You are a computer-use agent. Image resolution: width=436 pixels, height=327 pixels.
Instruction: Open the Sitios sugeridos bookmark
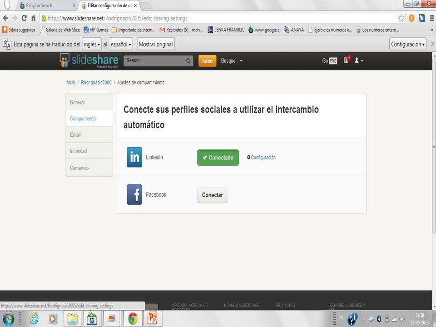click(19, 30)
